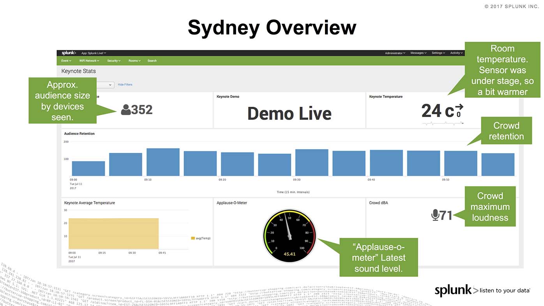This screenshot has height=306, width=544.
Task: Click the 09:30 label on retention chart axis
Action: (x=297, y=180)
